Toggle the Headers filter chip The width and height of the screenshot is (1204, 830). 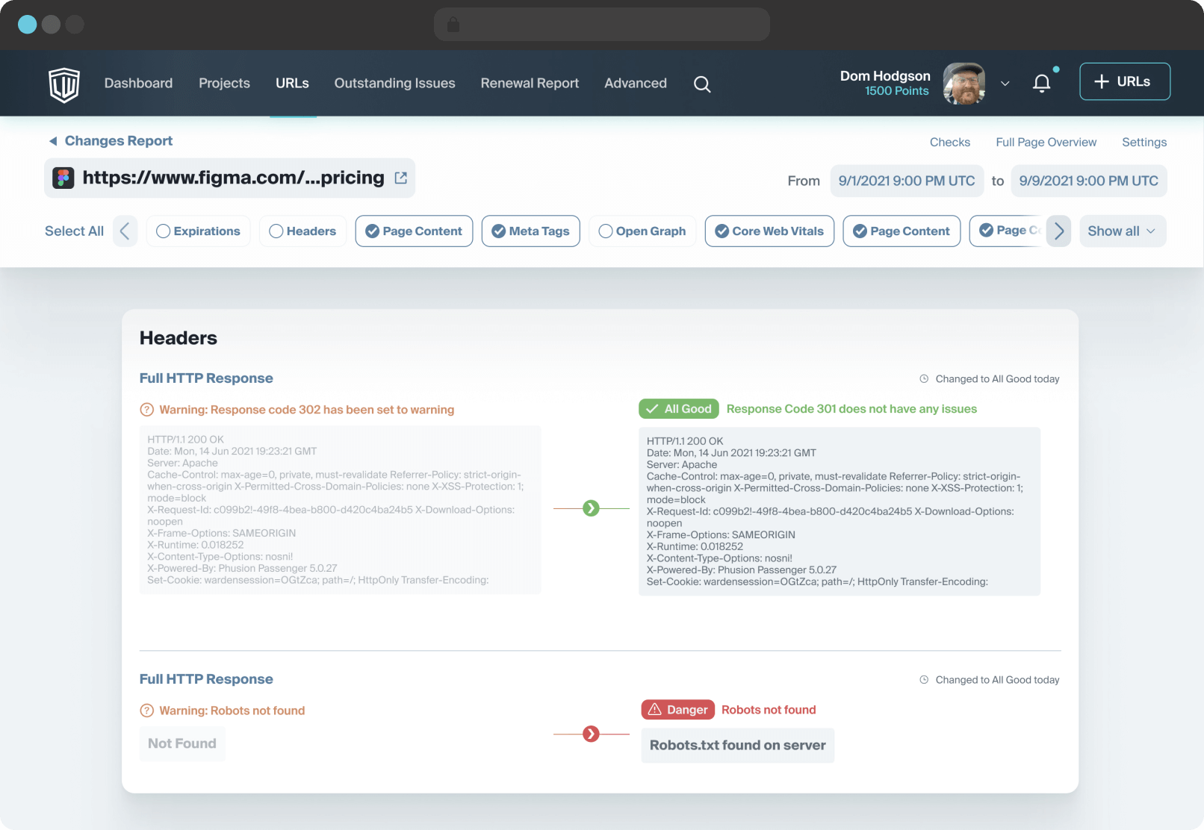[x=302, y=231]
